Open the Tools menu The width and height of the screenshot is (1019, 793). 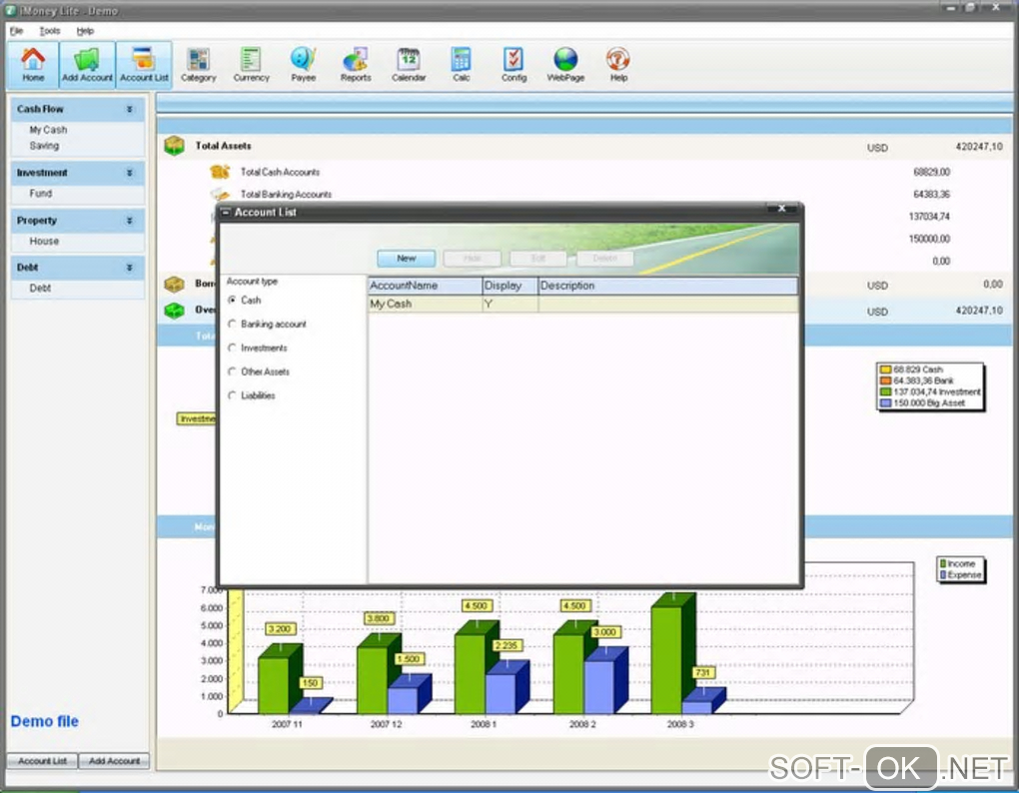(49, 31)
